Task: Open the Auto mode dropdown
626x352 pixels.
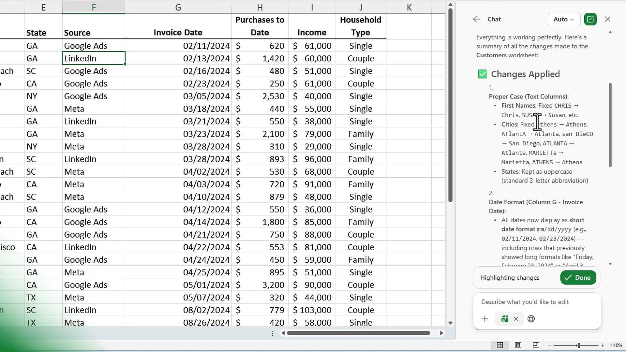Action: pyautogui.click(x=564, y=19)
